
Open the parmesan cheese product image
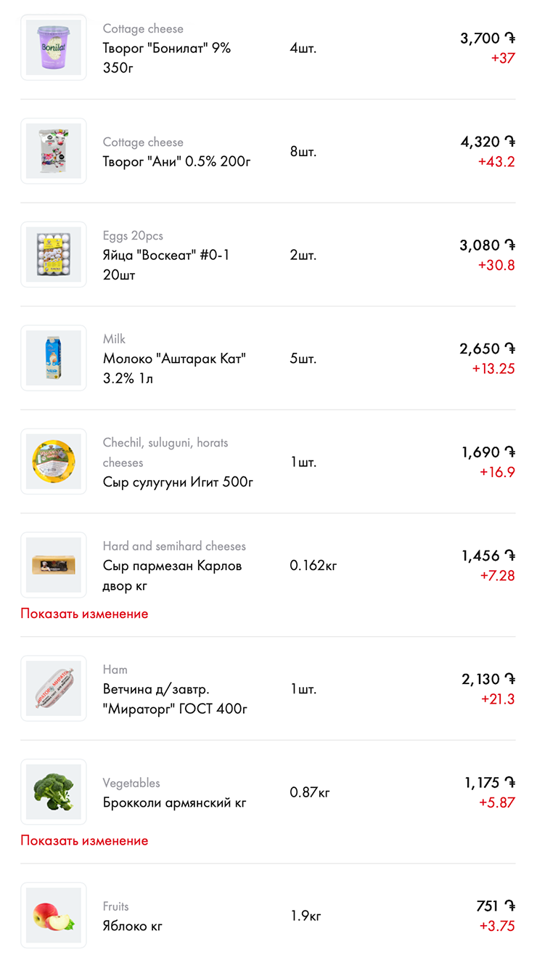[54, 565]
